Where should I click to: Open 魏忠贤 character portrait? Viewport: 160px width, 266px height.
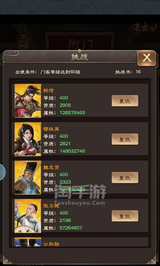tap(28, 177)
